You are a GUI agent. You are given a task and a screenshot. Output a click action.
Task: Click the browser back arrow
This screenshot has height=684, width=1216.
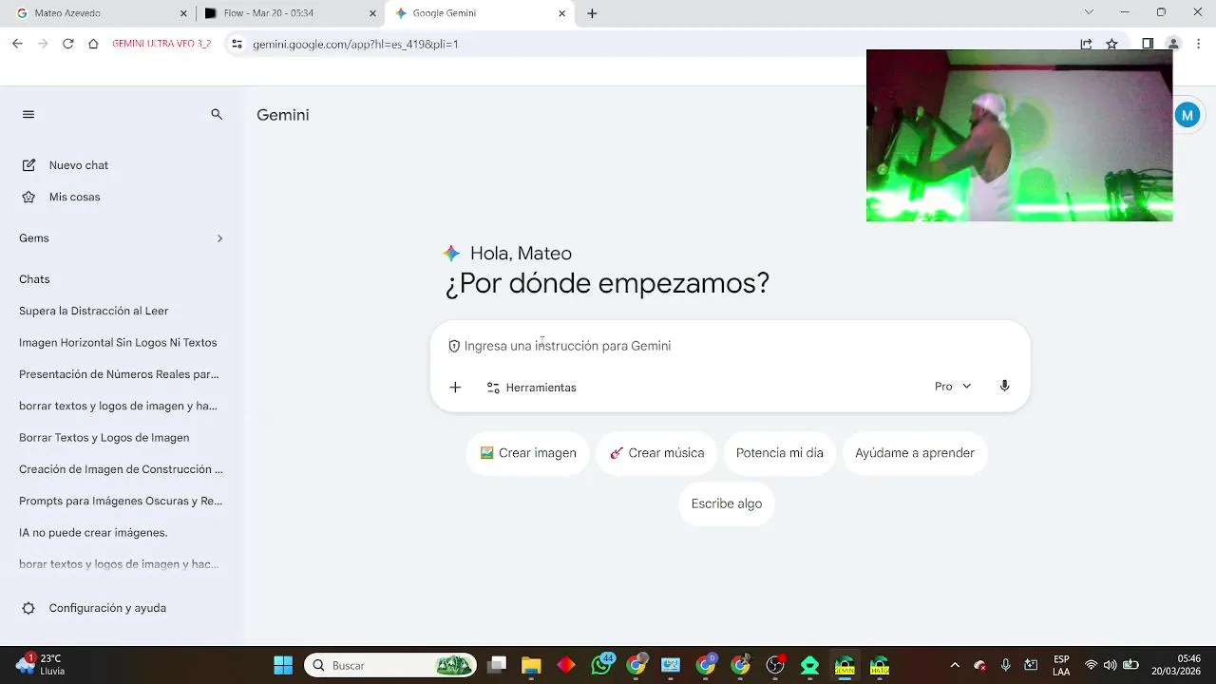pyautogui.click(x=17, y=44)
